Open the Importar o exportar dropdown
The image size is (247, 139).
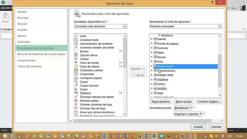coord(188,114)
